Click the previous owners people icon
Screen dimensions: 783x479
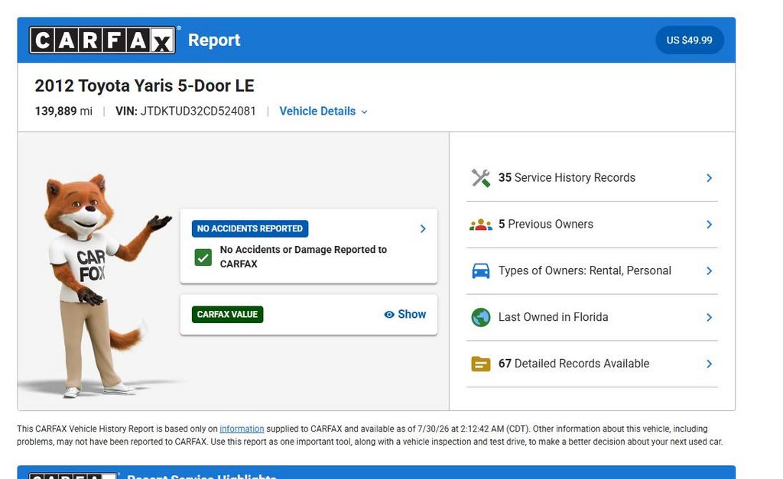pos(481,225)
